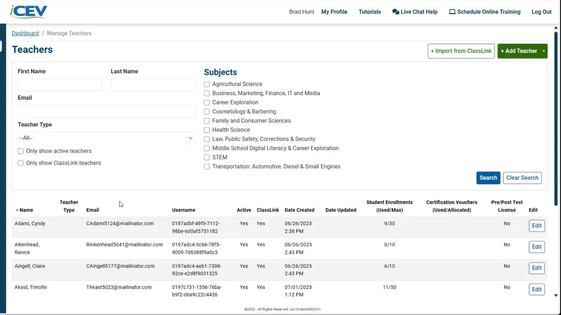Click the Brad Hunt user name
This screenshot has width=561, height=315.
pos(302,12)
